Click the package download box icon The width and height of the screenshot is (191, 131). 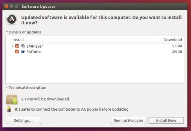[12, 100]
